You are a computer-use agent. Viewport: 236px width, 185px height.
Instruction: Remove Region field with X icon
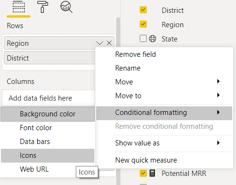click(x=109, y=43)
